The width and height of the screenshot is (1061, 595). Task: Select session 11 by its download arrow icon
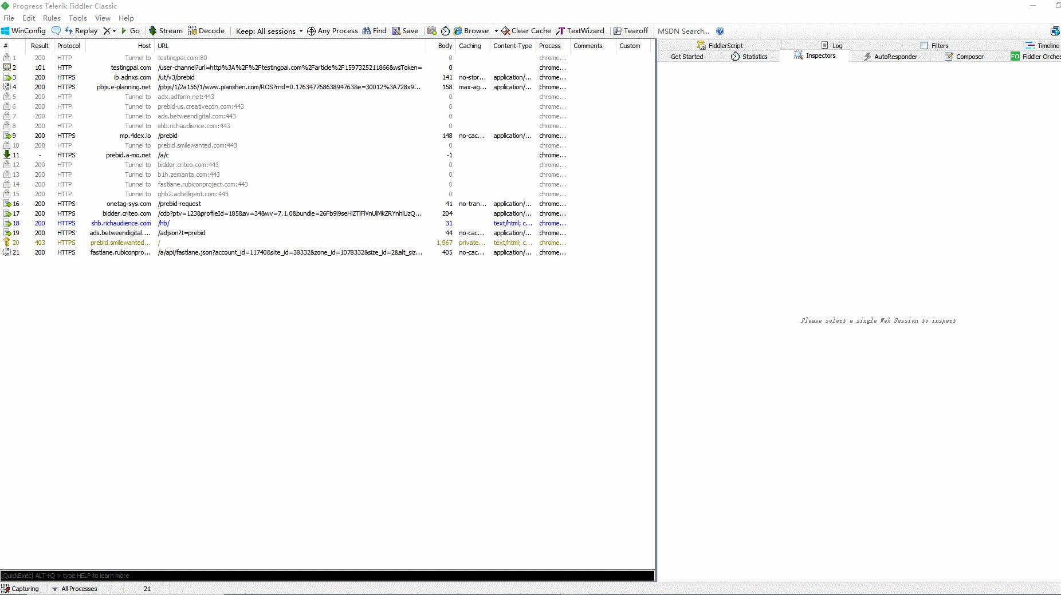click(7, 155)
